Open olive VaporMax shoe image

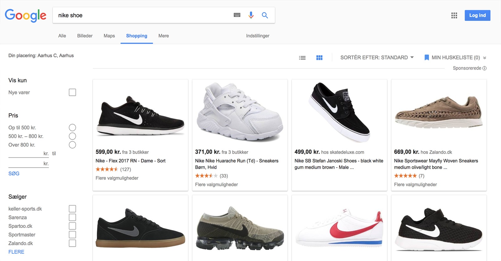point(240,228)
